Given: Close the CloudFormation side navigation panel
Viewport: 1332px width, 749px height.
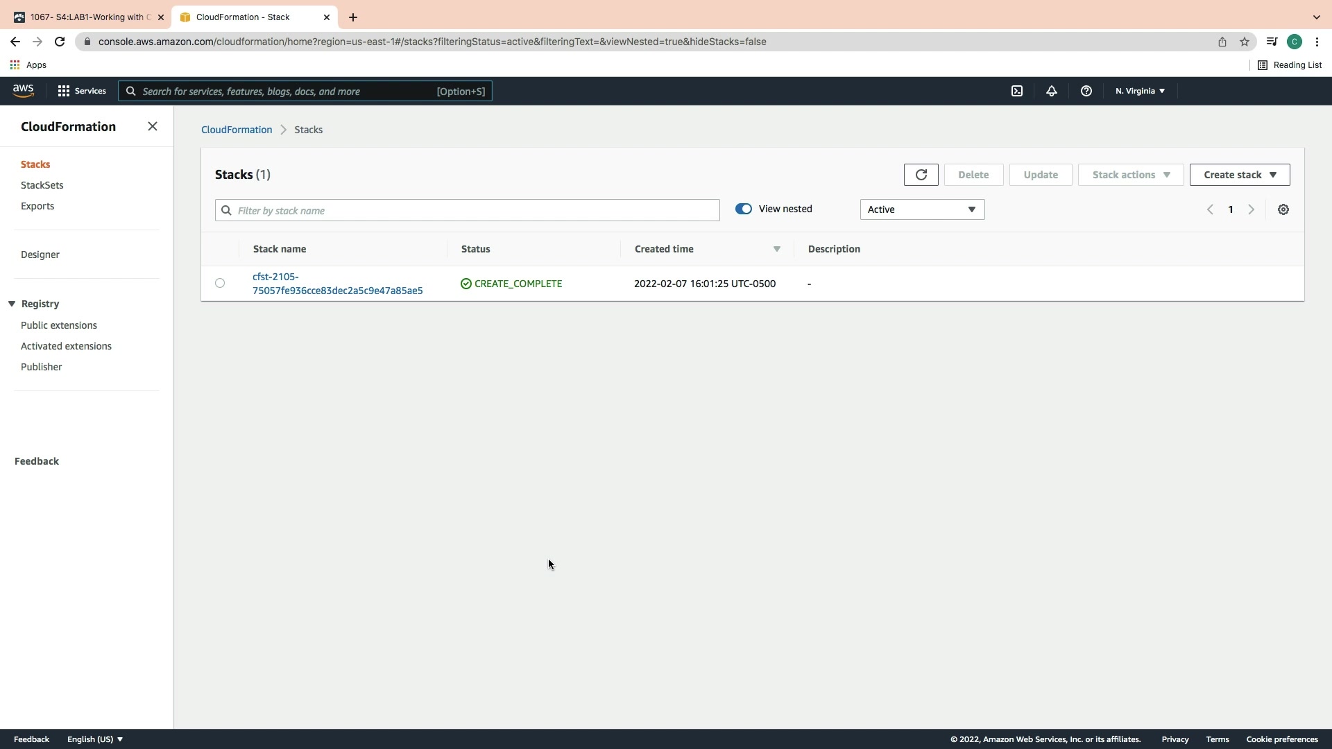Looking at the screenshot, I should (153, 126).
